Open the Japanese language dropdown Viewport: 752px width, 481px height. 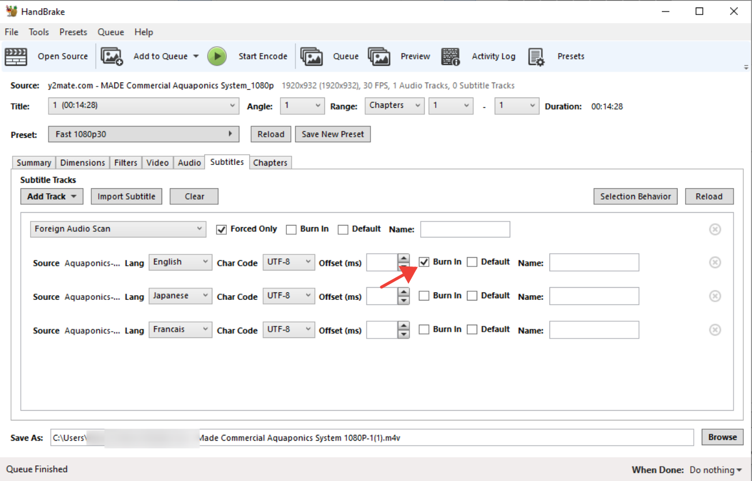click(x=181, y=296)
